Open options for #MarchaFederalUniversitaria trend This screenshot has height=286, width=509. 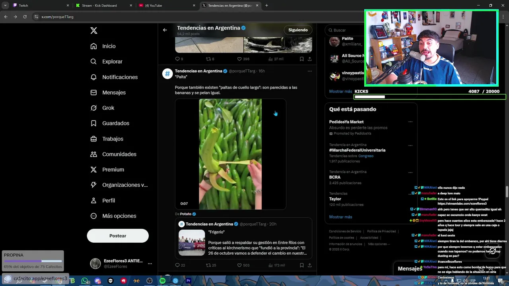(x=410, y=145)
